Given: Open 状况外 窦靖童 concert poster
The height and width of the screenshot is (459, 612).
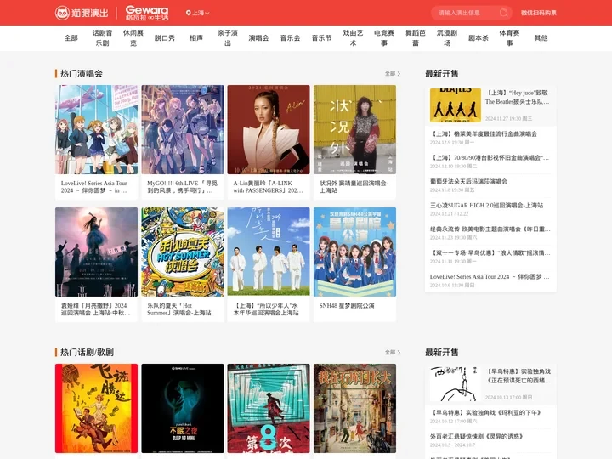Looking at the screenshot, I should click(354, 129).
